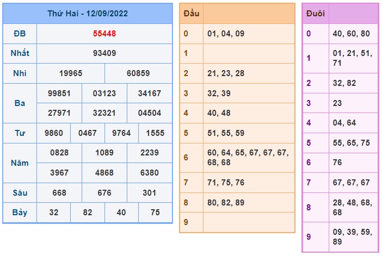Select Đầu row values 40, 48
Viewport: 382px width, 256px height.
[x=219, y=113]
